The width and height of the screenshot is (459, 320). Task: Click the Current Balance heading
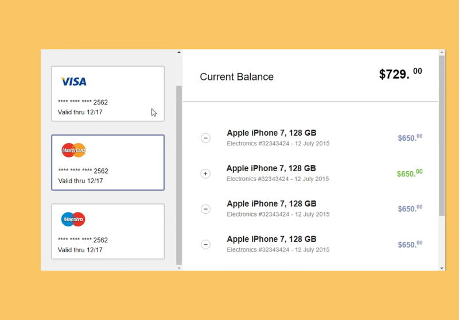click(236, 77)
